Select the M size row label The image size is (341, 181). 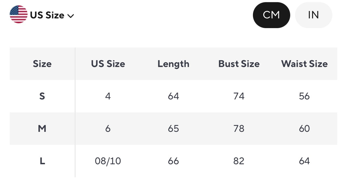(42, 129)
